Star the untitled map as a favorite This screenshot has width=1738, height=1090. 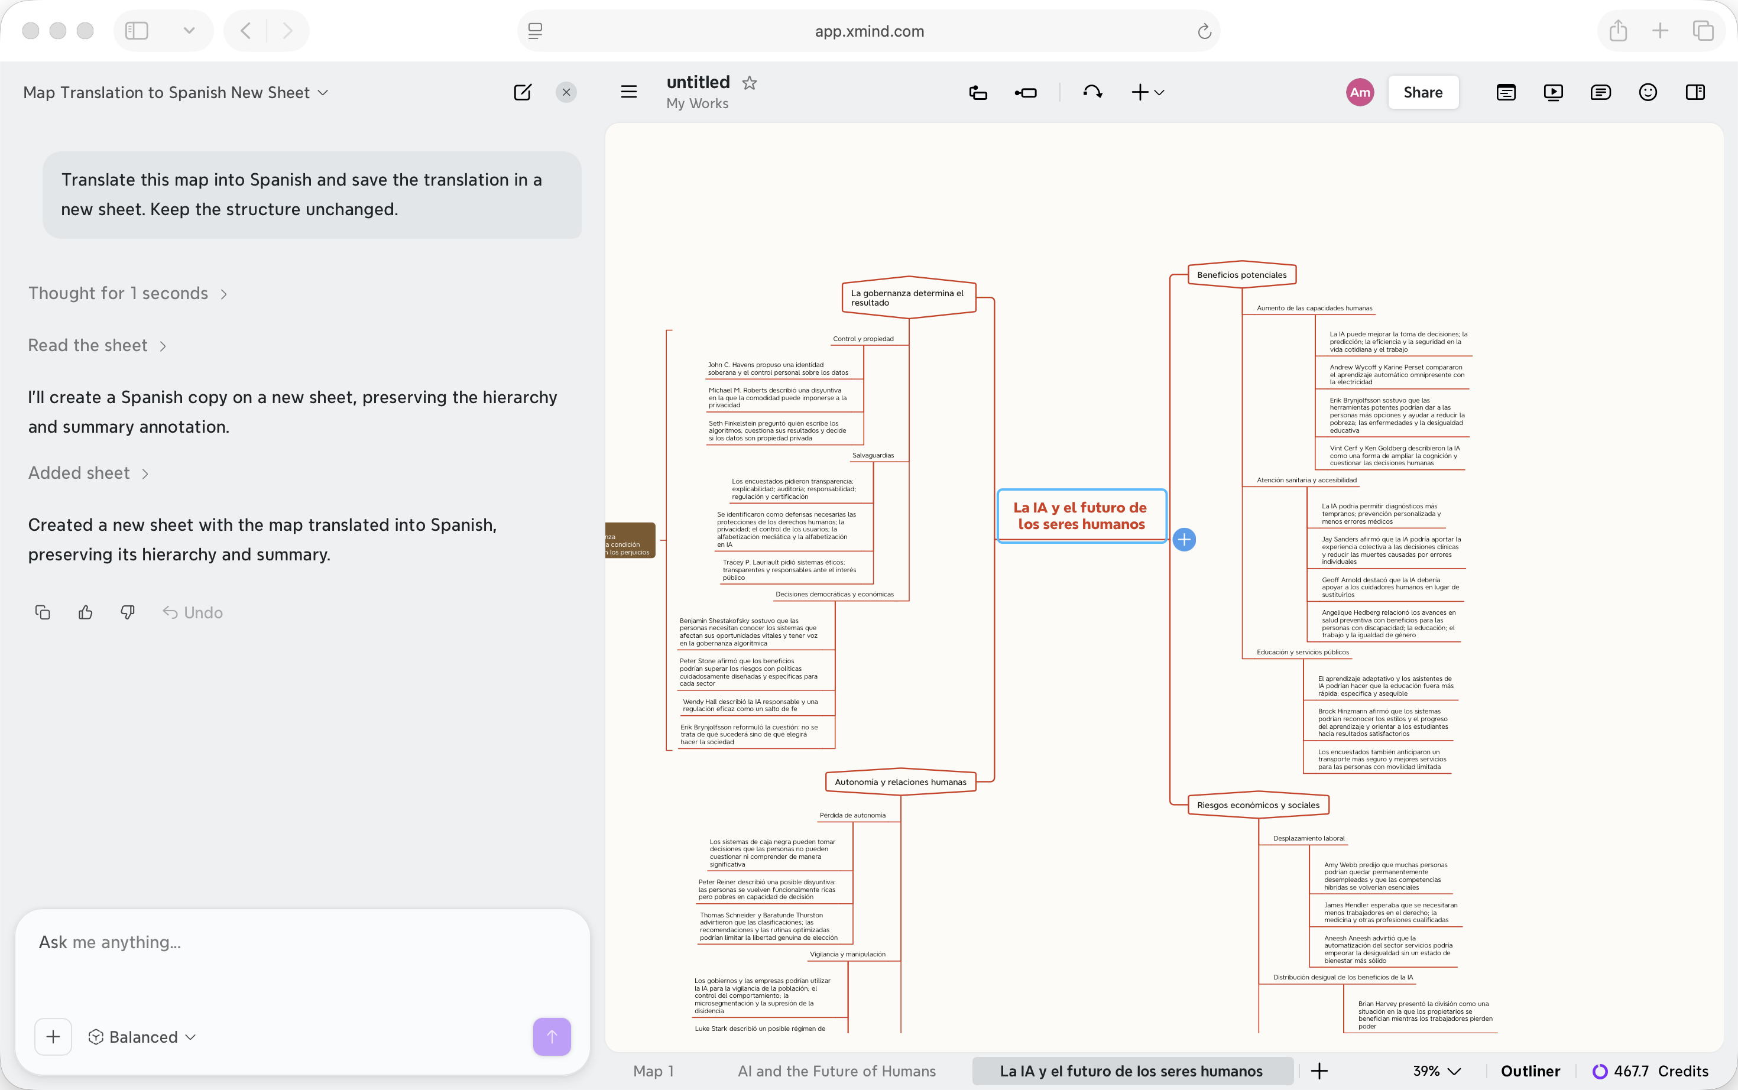click(750, 83)
